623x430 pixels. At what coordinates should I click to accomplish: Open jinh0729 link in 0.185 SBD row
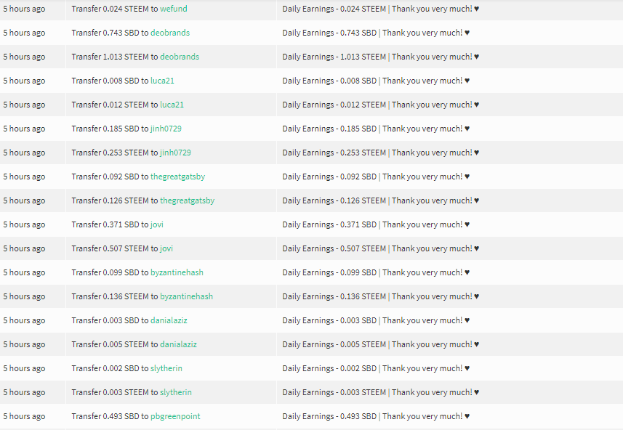(166, 129)
